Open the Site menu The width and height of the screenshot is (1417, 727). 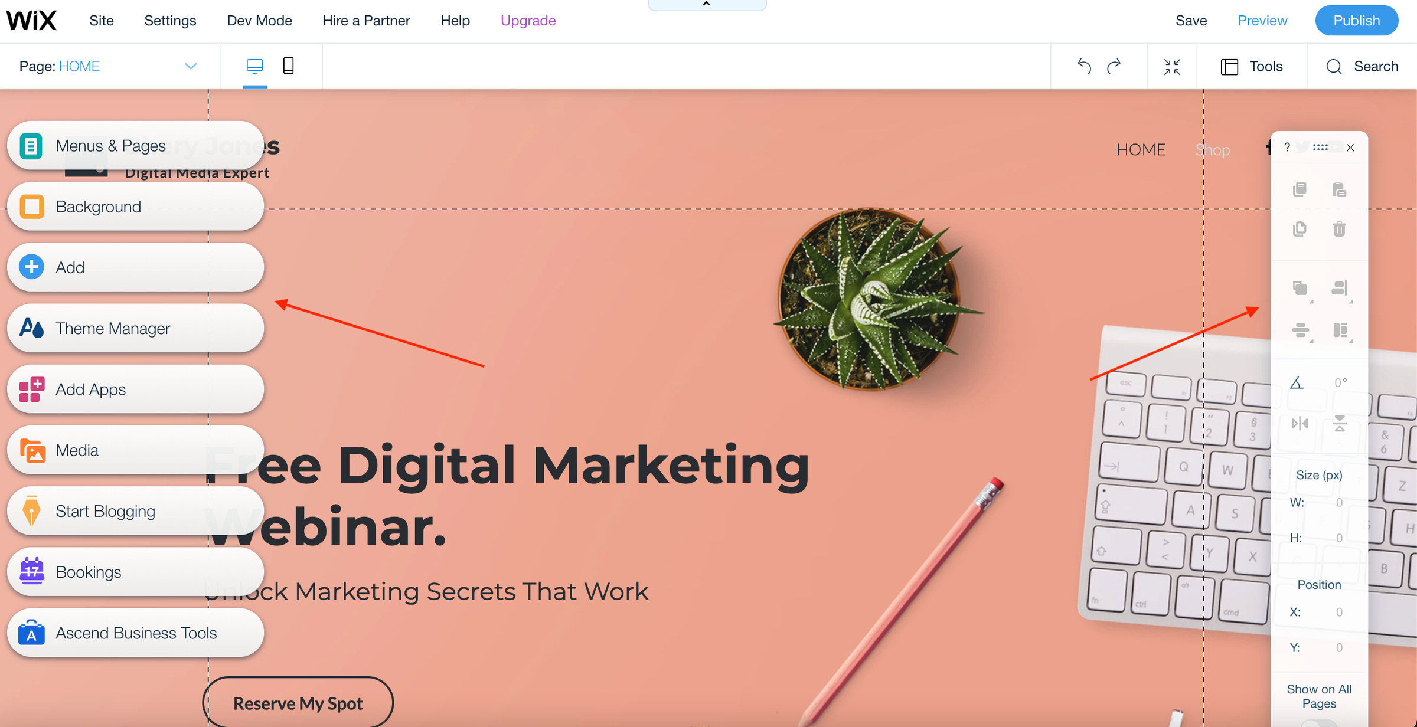point(102,21)
